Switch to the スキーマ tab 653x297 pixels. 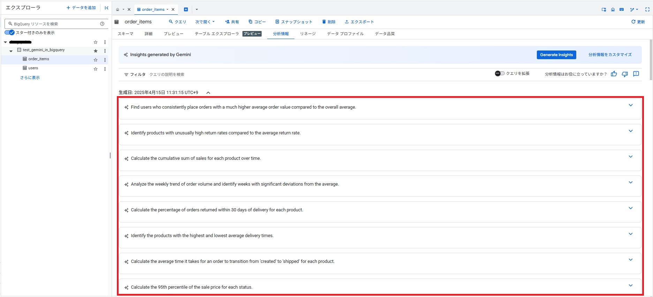[125, 34]
